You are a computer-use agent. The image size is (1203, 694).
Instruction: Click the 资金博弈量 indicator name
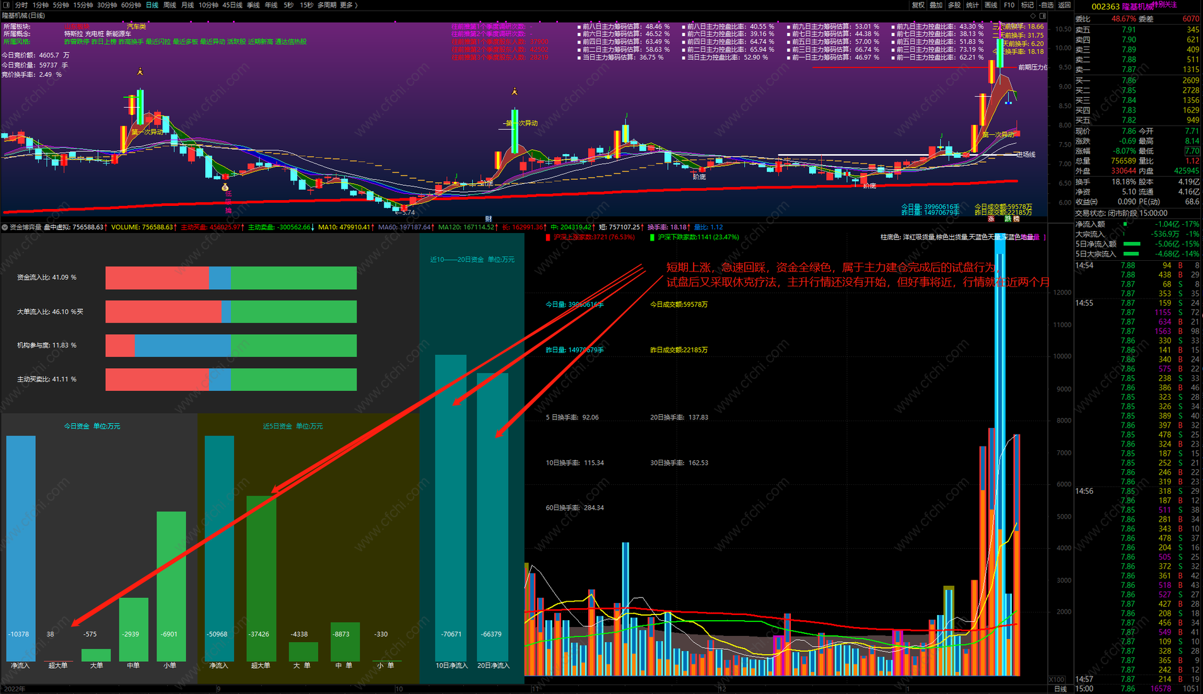click(x=26, y=227)
